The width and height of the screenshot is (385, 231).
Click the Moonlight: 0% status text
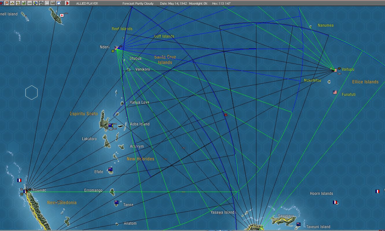[x=198, y=3]
